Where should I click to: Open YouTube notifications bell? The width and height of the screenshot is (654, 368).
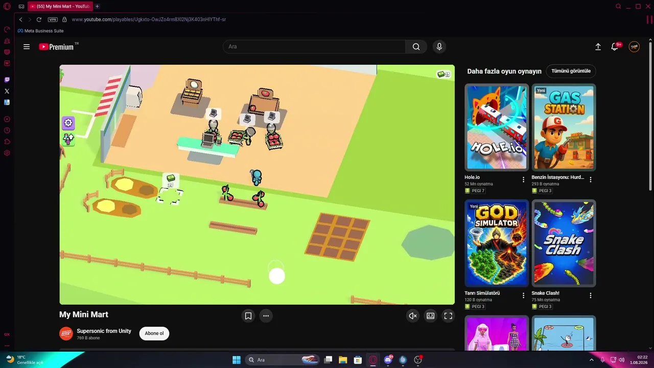[x=615, y=47]
